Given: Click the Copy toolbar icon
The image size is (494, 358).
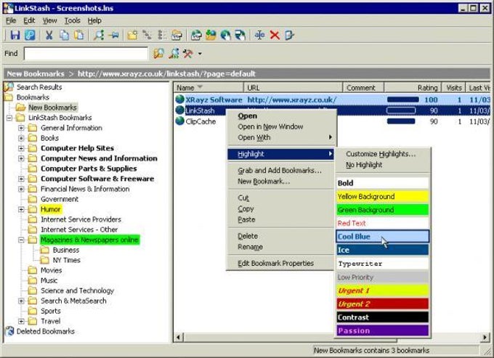Looking at the screenshot, I should [64, 35].
